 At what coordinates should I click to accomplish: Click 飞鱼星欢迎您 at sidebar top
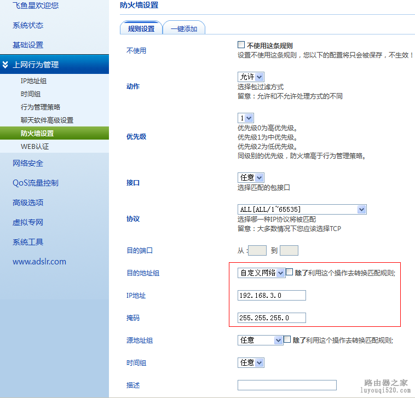[x=36, y=5]
